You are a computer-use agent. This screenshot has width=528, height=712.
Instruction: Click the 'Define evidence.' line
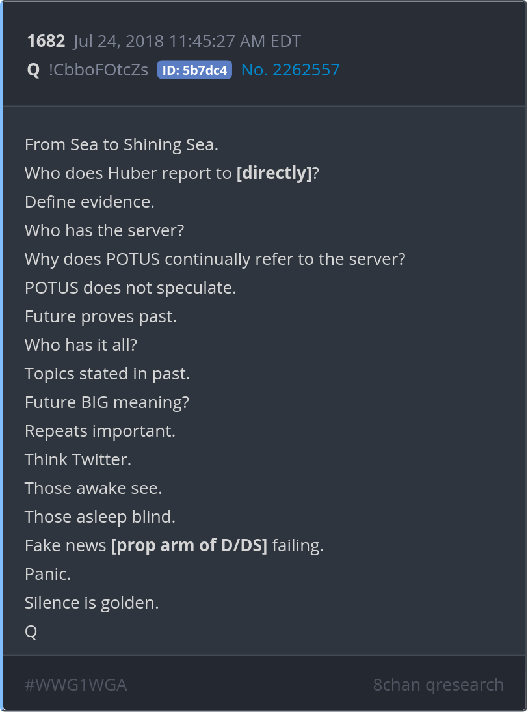90,202
